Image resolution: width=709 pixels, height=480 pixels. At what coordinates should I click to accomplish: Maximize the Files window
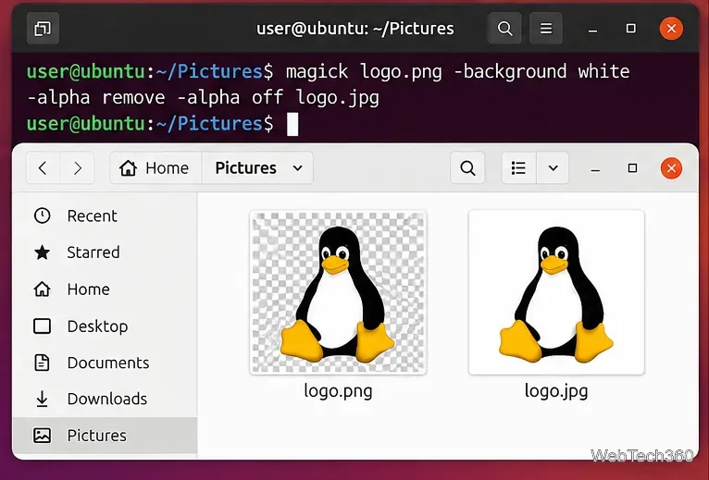coord(632,168)
